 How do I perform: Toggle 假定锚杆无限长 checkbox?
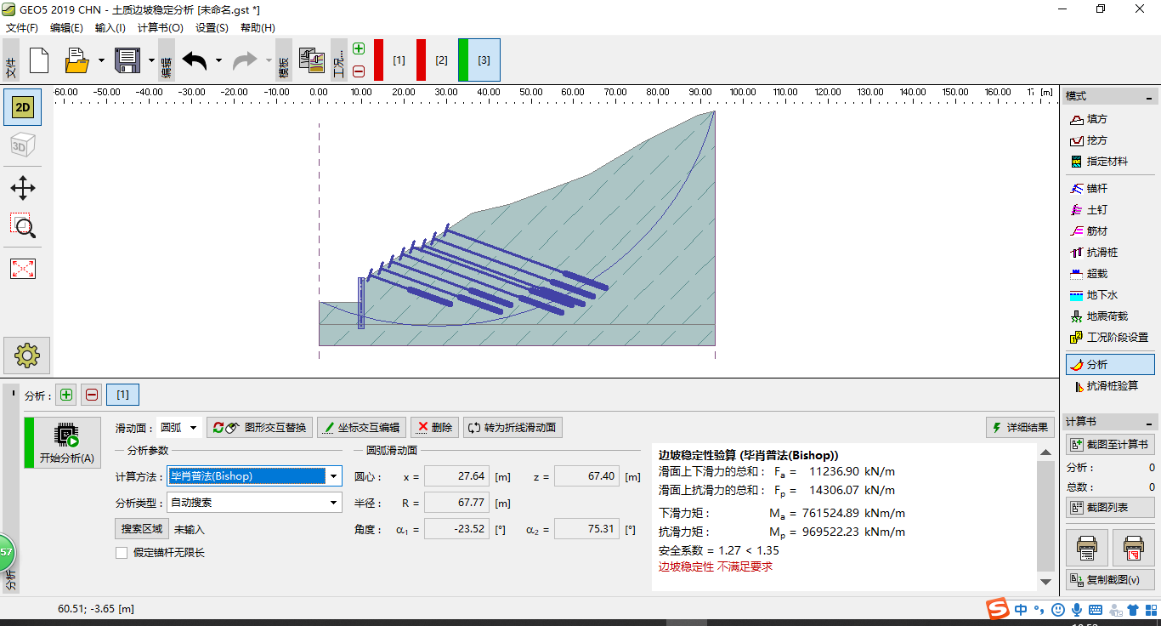[122, 553]
